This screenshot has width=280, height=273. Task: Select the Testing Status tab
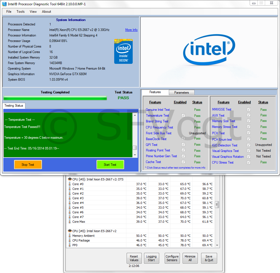pos(14,106)
